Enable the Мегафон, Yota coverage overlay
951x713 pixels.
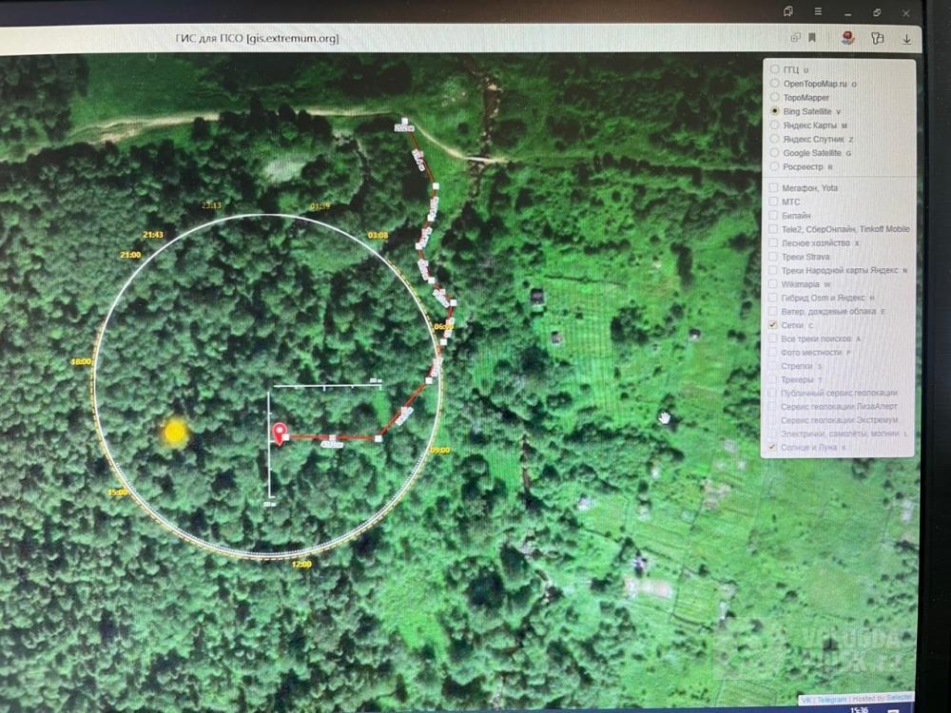[x=773, y=187]
